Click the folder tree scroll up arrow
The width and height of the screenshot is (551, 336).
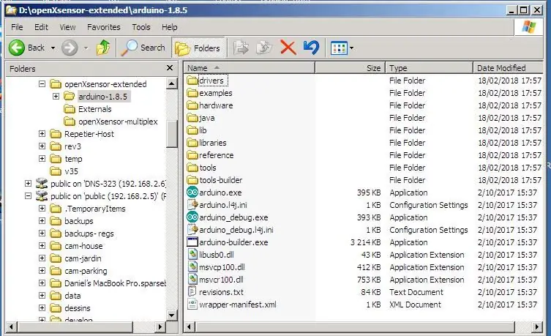click(x=171, y=83)
